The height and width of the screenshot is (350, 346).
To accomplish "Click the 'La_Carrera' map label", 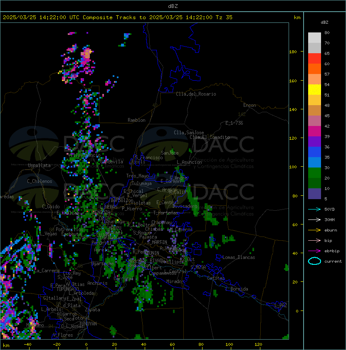I will (47, 271).
